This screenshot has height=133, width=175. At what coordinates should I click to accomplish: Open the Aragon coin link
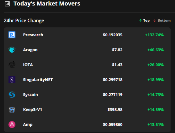click(30, 50)
